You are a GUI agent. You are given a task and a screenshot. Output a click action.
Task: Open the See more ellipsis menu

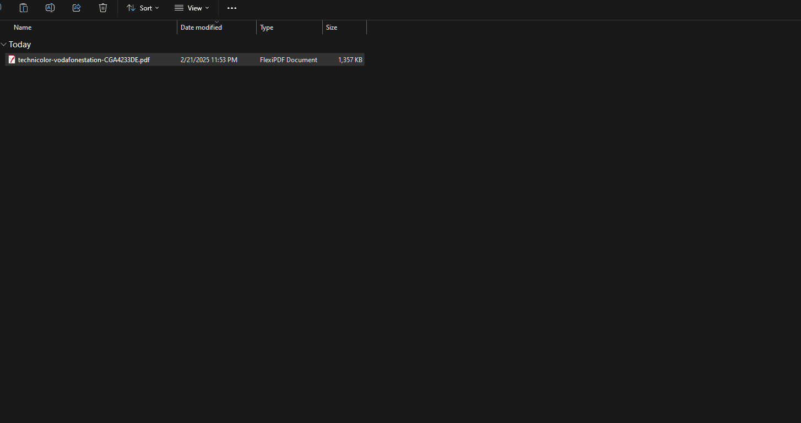click(232, 8)
